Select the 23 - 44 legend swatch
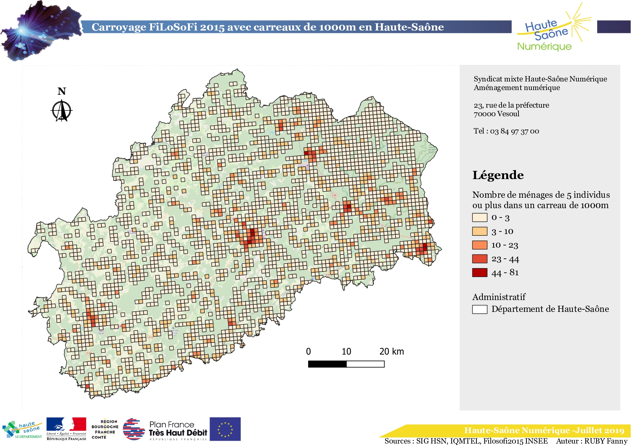The width and height of the screenshot is (631, 445). coord(480,259)
